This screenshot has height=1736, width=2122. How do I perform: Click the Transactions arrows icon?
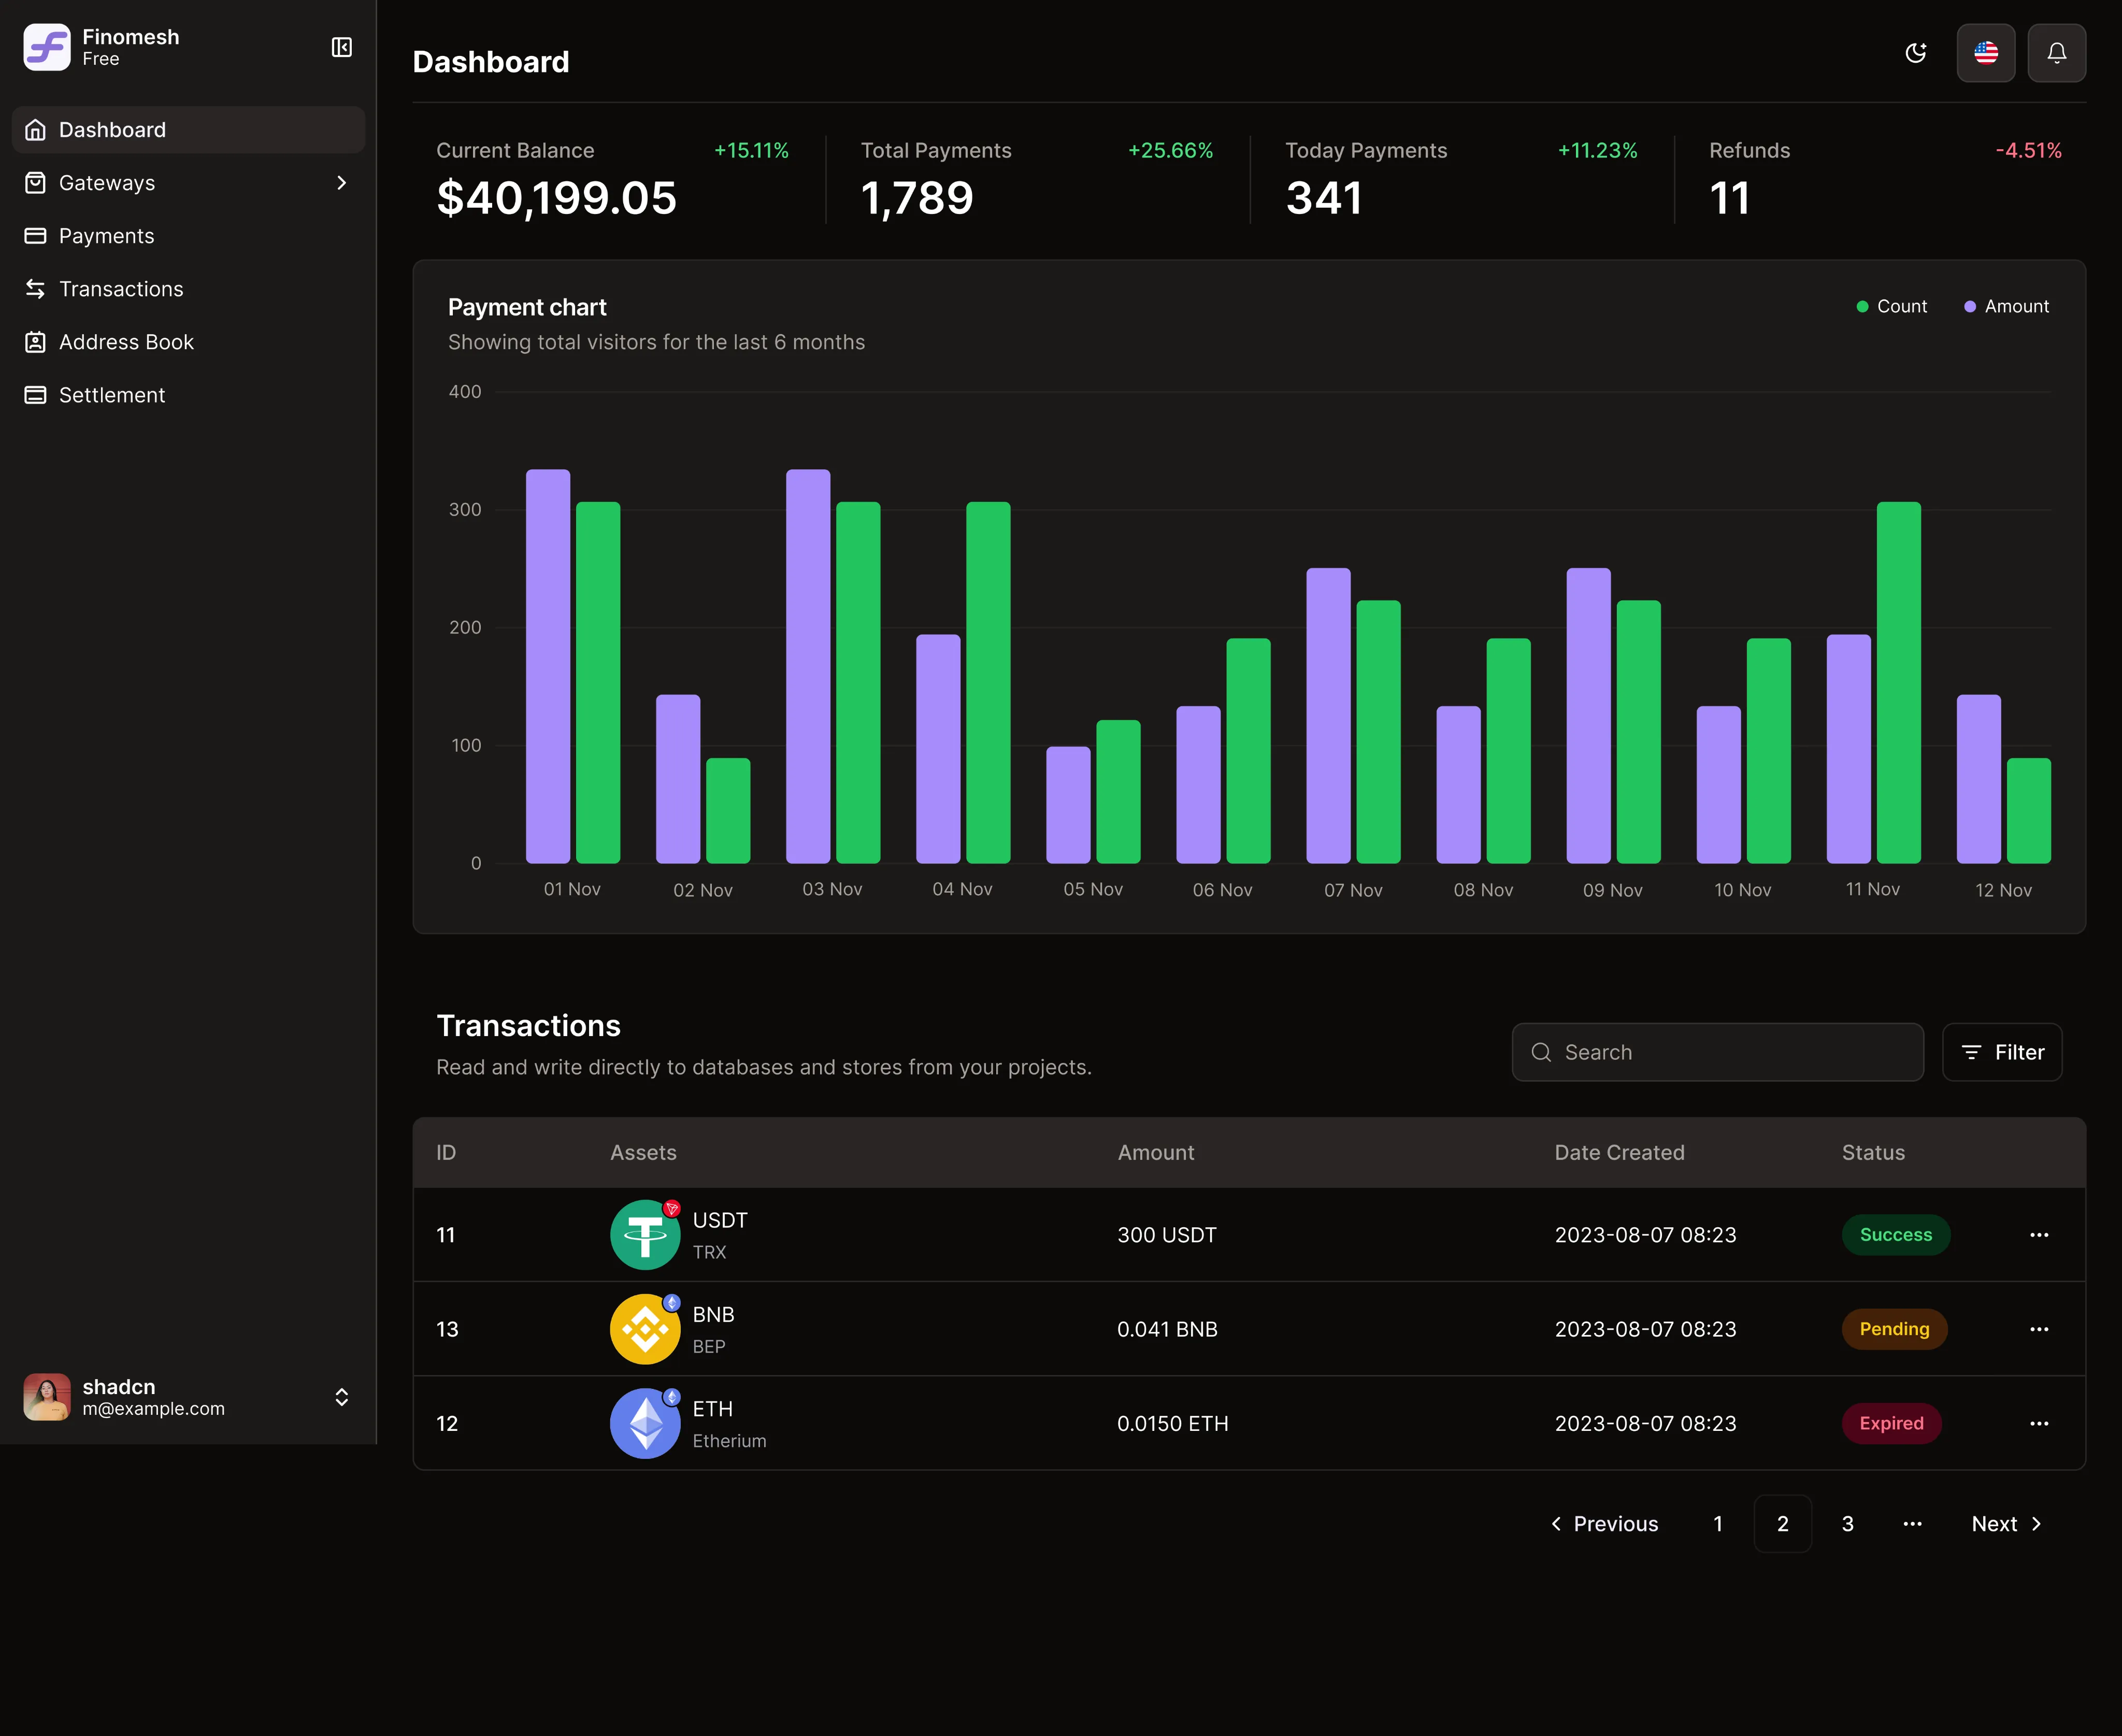tap(35, 289)
